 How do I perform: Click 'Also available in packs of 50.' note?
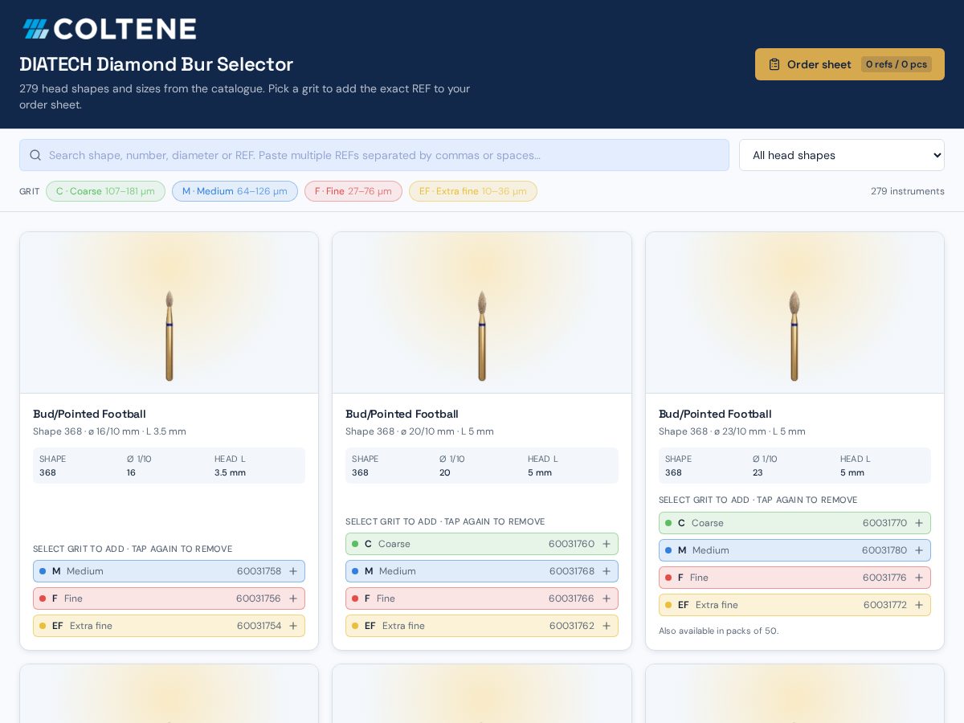(719, 631)
